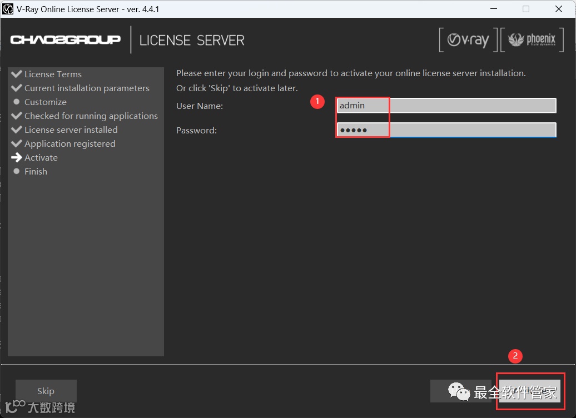Click the bullet dot beside Finish

[x=17, y=171]
